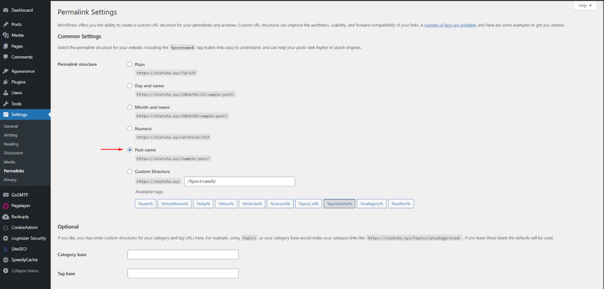Viewport: 604px width, 289px height.
Task: Click the Media library icon
Action: tap(6, 35)
